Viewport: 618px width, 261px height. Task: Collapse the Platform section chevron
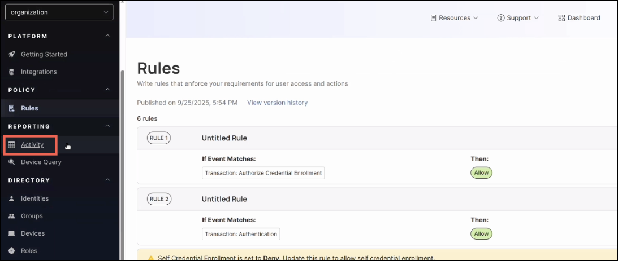[108, 37]
